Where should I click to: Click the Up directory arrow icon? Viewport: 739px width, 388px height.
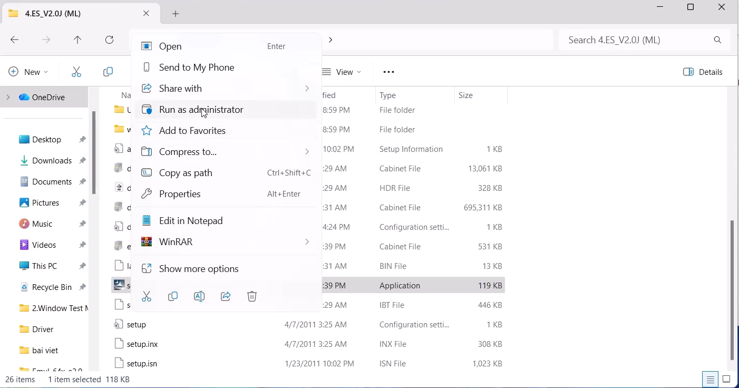[77, 40]
